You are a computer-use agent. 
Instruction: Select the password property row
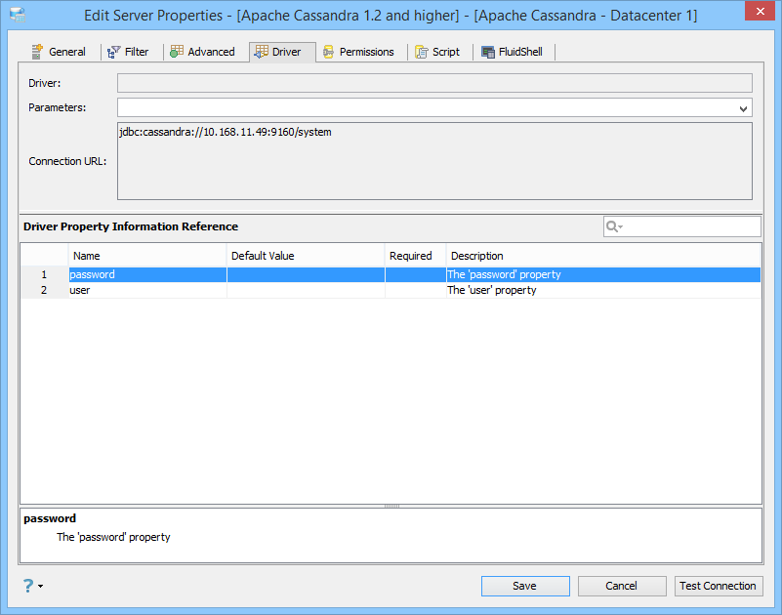tap(391, 274)
